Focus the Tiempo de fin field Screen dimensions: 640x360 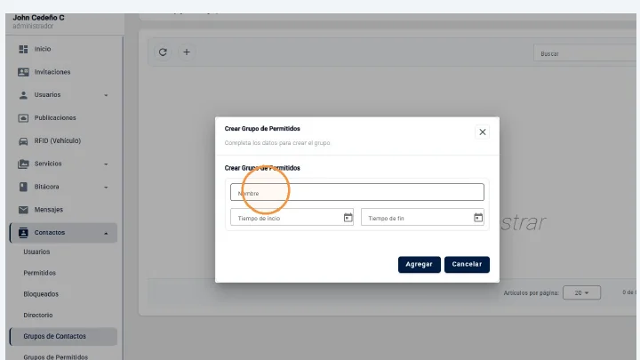(422, 217)
